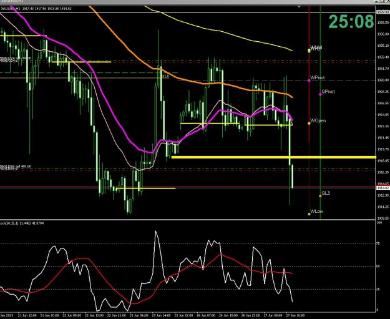Click the XAUUSD H1 price header text
The height and width of the screenshot is (319, 390).
click(36, 9)
